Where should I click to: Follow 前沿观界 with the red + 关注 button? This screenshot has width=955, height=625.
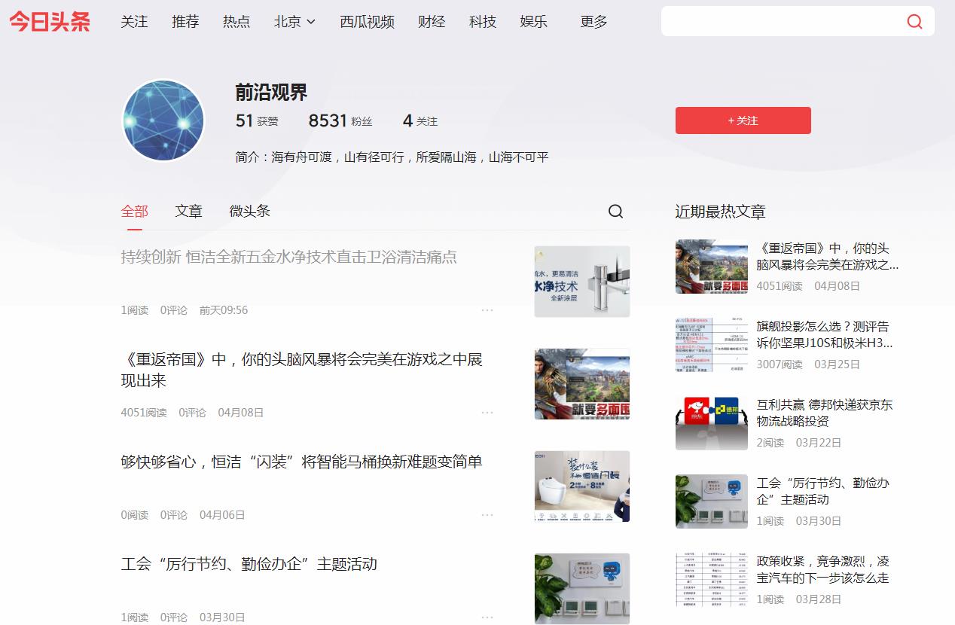coord(743,120)
